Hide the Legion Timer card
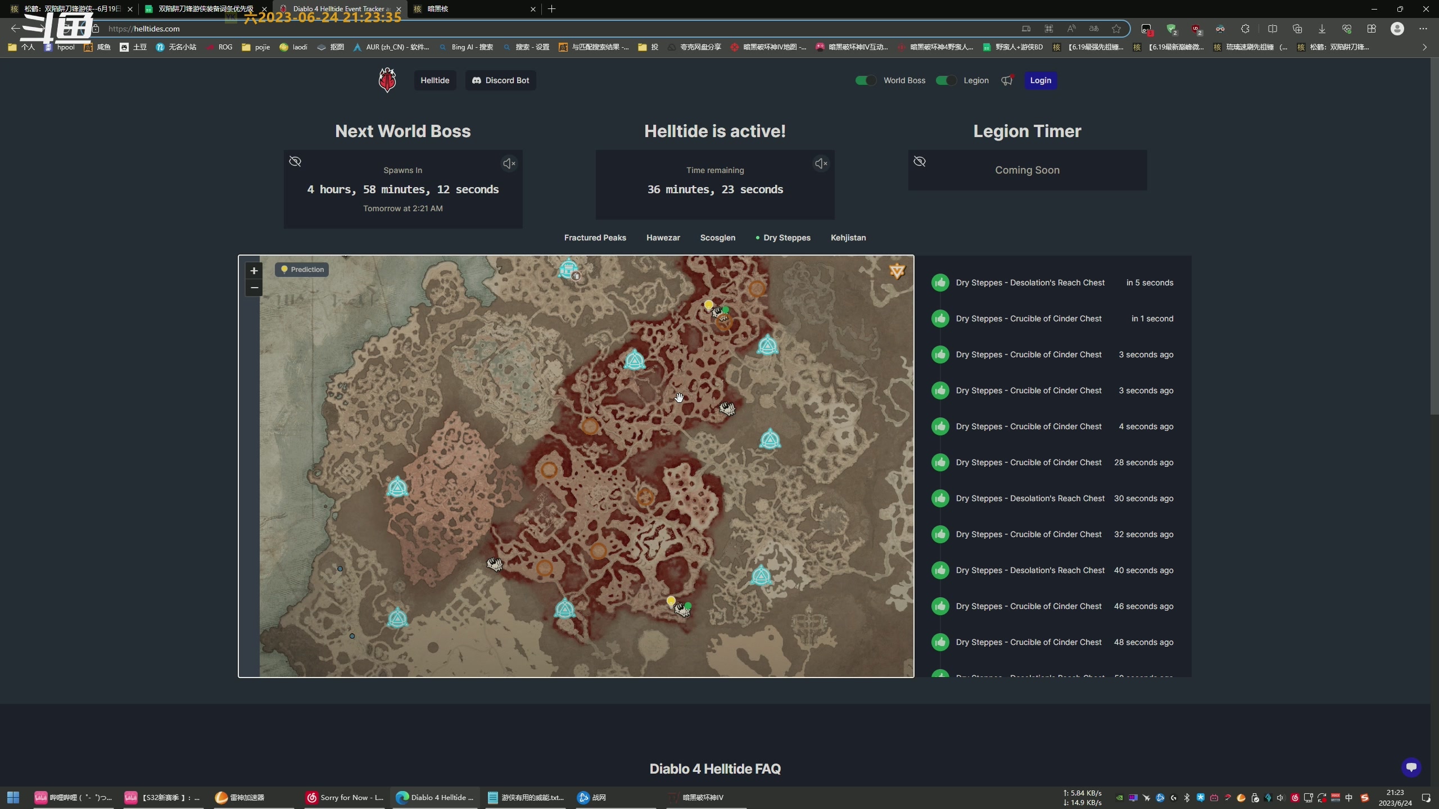 click(920, 162)
